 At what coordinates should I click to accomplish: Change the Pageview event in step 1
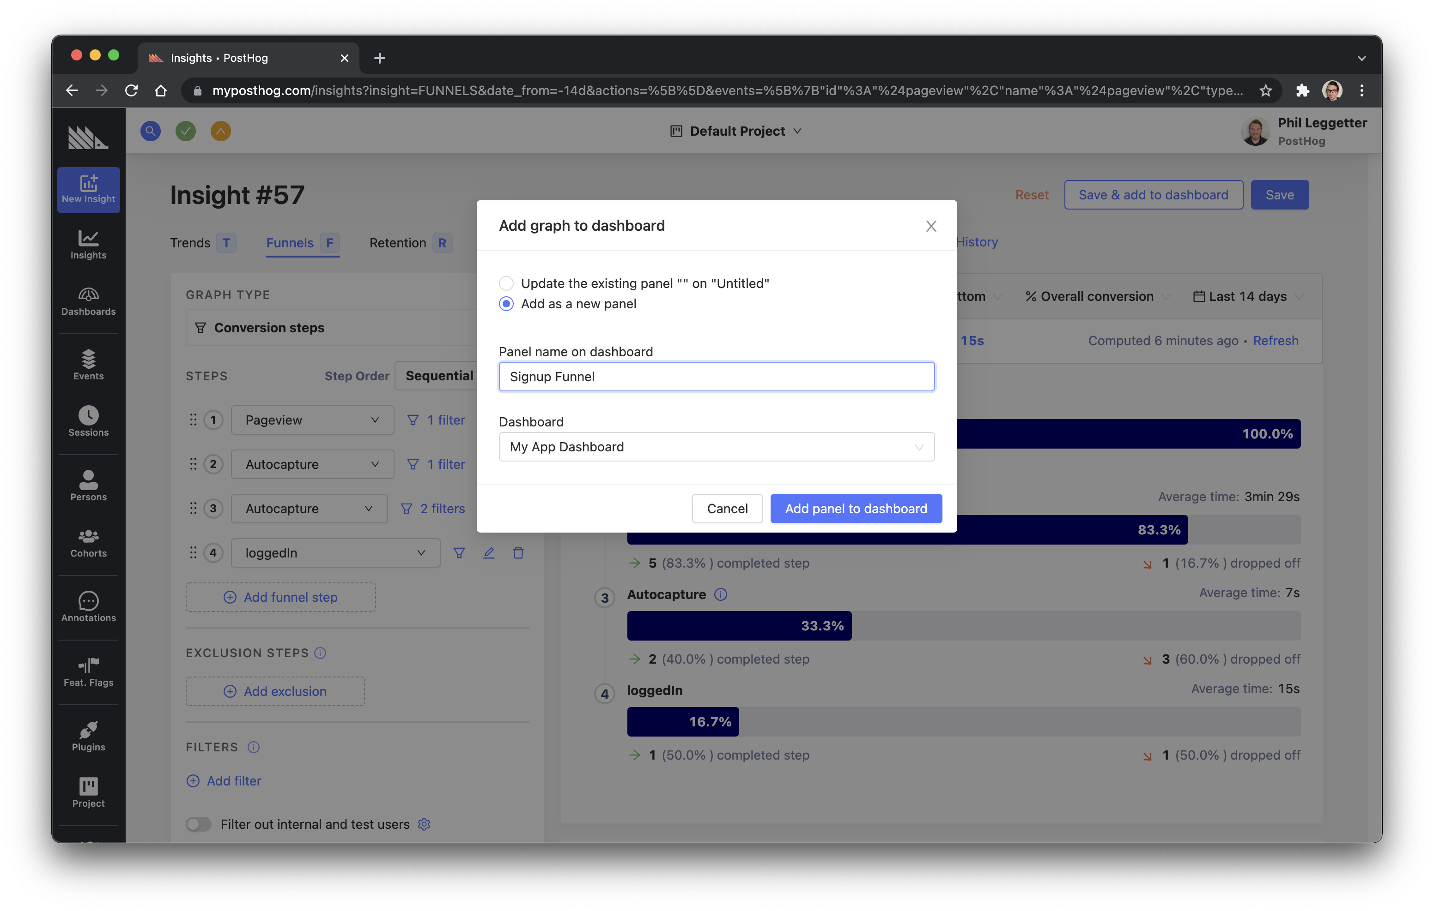tap(312, 420)
